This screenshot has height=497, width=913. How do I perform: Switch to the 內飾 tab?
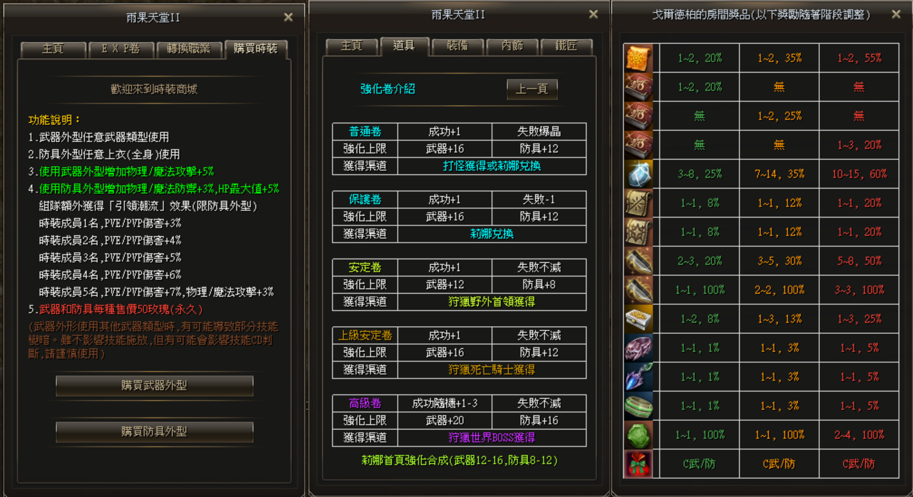click(x=512, y=46)
